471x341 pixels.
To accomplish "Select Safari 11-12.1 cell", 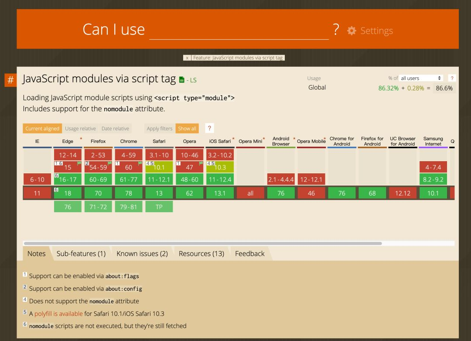I will (159, 179).
